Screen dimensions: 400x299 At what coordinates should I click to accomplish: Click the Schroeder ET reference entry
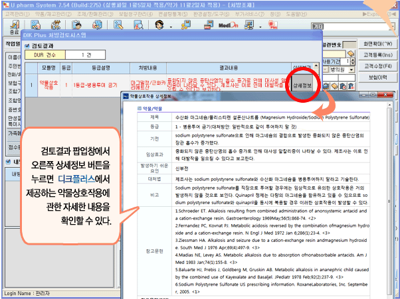click(272, 215)
